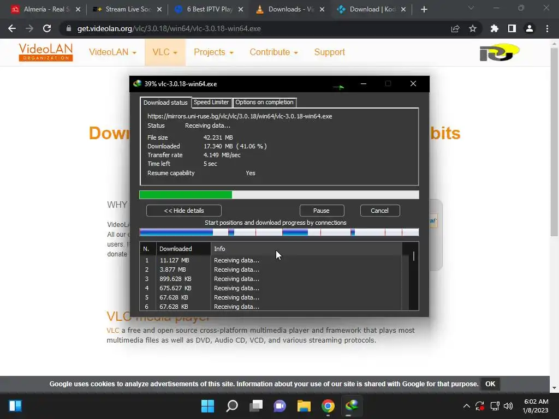Open the Support link in navbar
This screenshot has height=419, width=559.
click(x=329, y=52)
